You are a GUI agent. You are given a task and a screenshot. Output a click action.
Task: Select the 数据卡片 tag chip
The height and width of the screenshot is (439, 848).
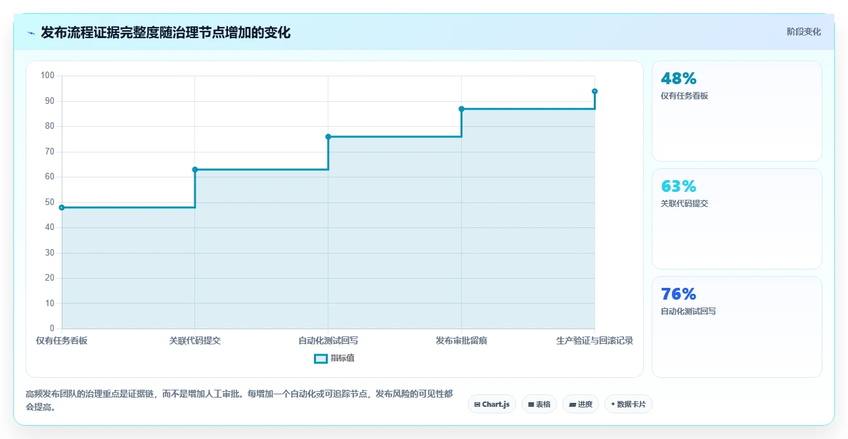629,404
